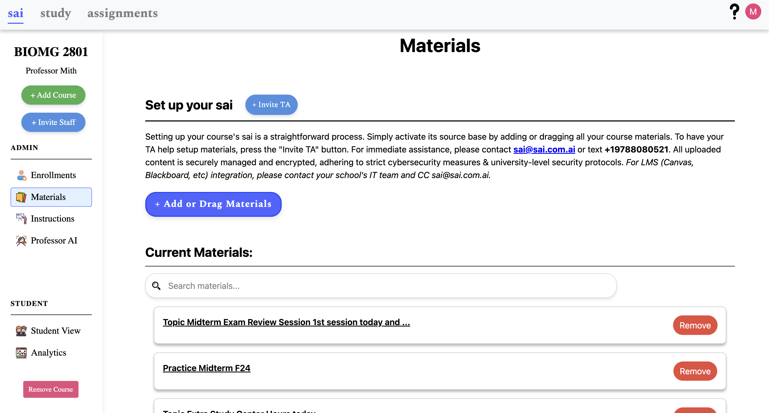Open the Practice Midterm F24 material link
769x413 pixels.
[207, 368]
